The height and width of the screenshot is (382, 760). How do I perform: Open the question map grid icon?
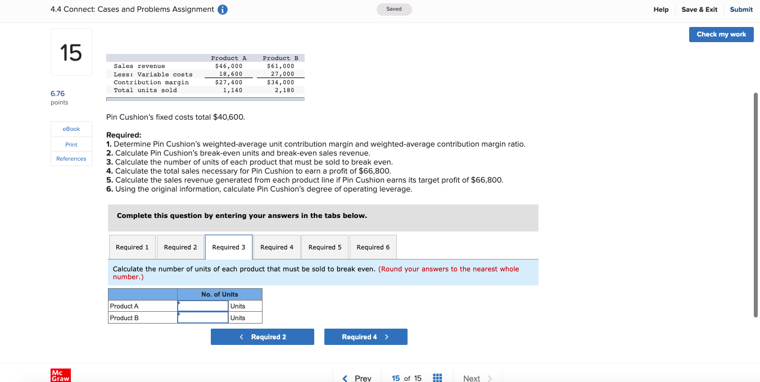437,378
